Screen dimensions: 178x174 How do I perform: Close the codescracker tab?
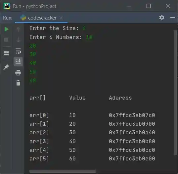(x=61, y=18)
